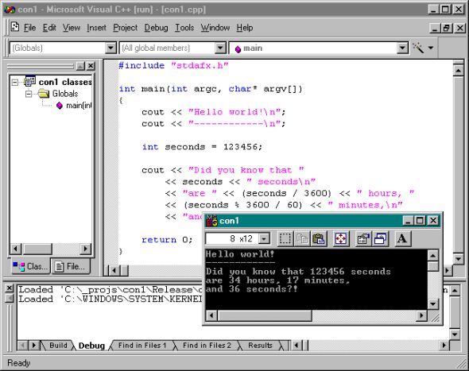This screenshot has width=469, height=371.
Task: Click con1 console vertical scrollbar up arrow
Action: (x=433, y=255)
